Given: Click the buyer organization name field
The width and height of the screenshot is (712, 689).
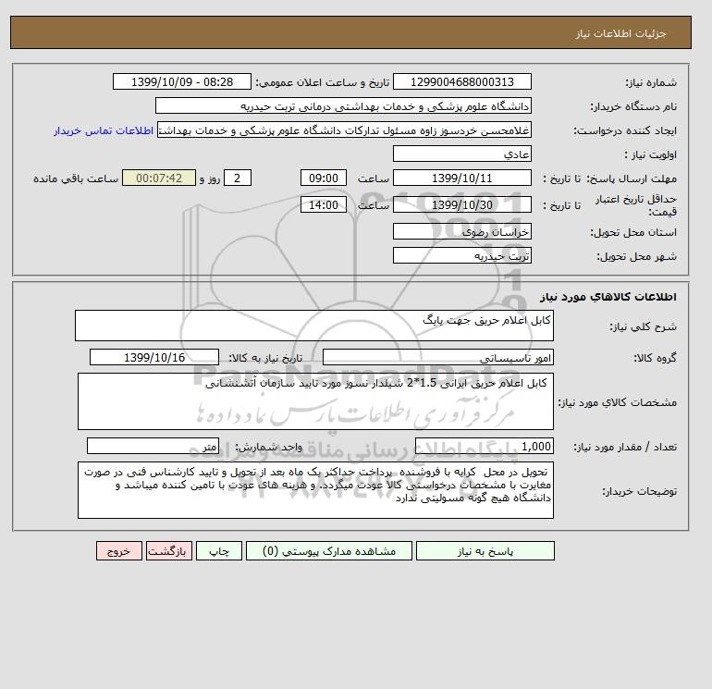Looking at the screenshot, I should click(x=343, y=105).
